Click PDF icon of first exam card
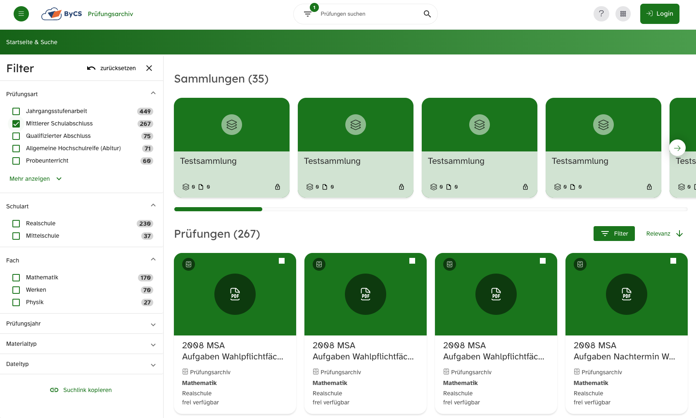696x418 pixels. pyautogui.click(x=235, y=294)
